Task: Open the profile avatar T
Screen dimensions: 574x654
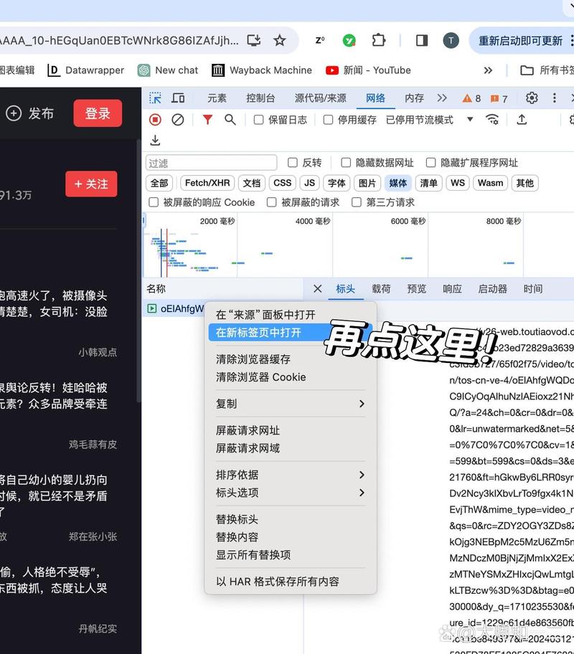Action: (451, 40)
